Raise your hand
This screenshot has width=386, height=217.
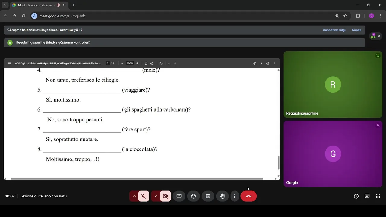point(223,196)
